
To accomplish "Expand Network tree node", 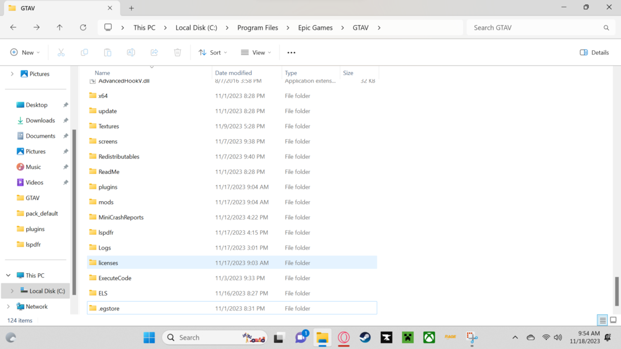I will [8, 307].
